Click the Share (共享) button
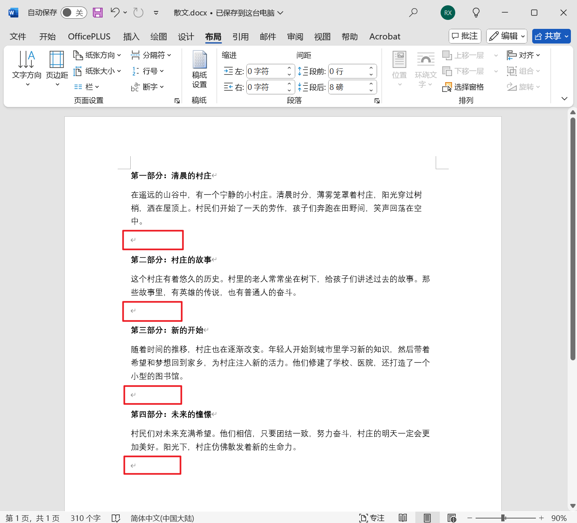 coord(551,36)
